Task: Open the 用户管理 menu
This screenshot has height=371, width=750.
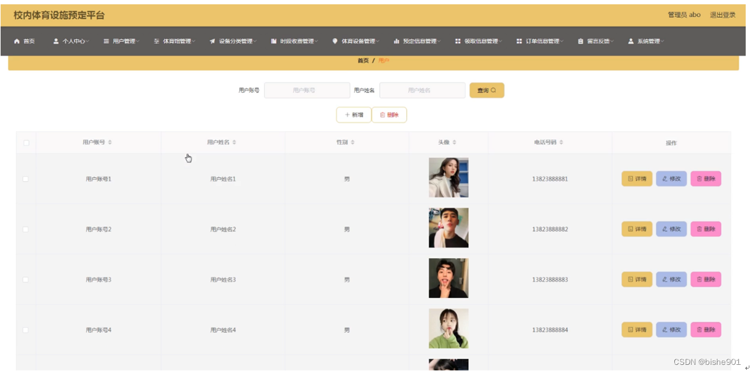Action: [x=121, y=41]
